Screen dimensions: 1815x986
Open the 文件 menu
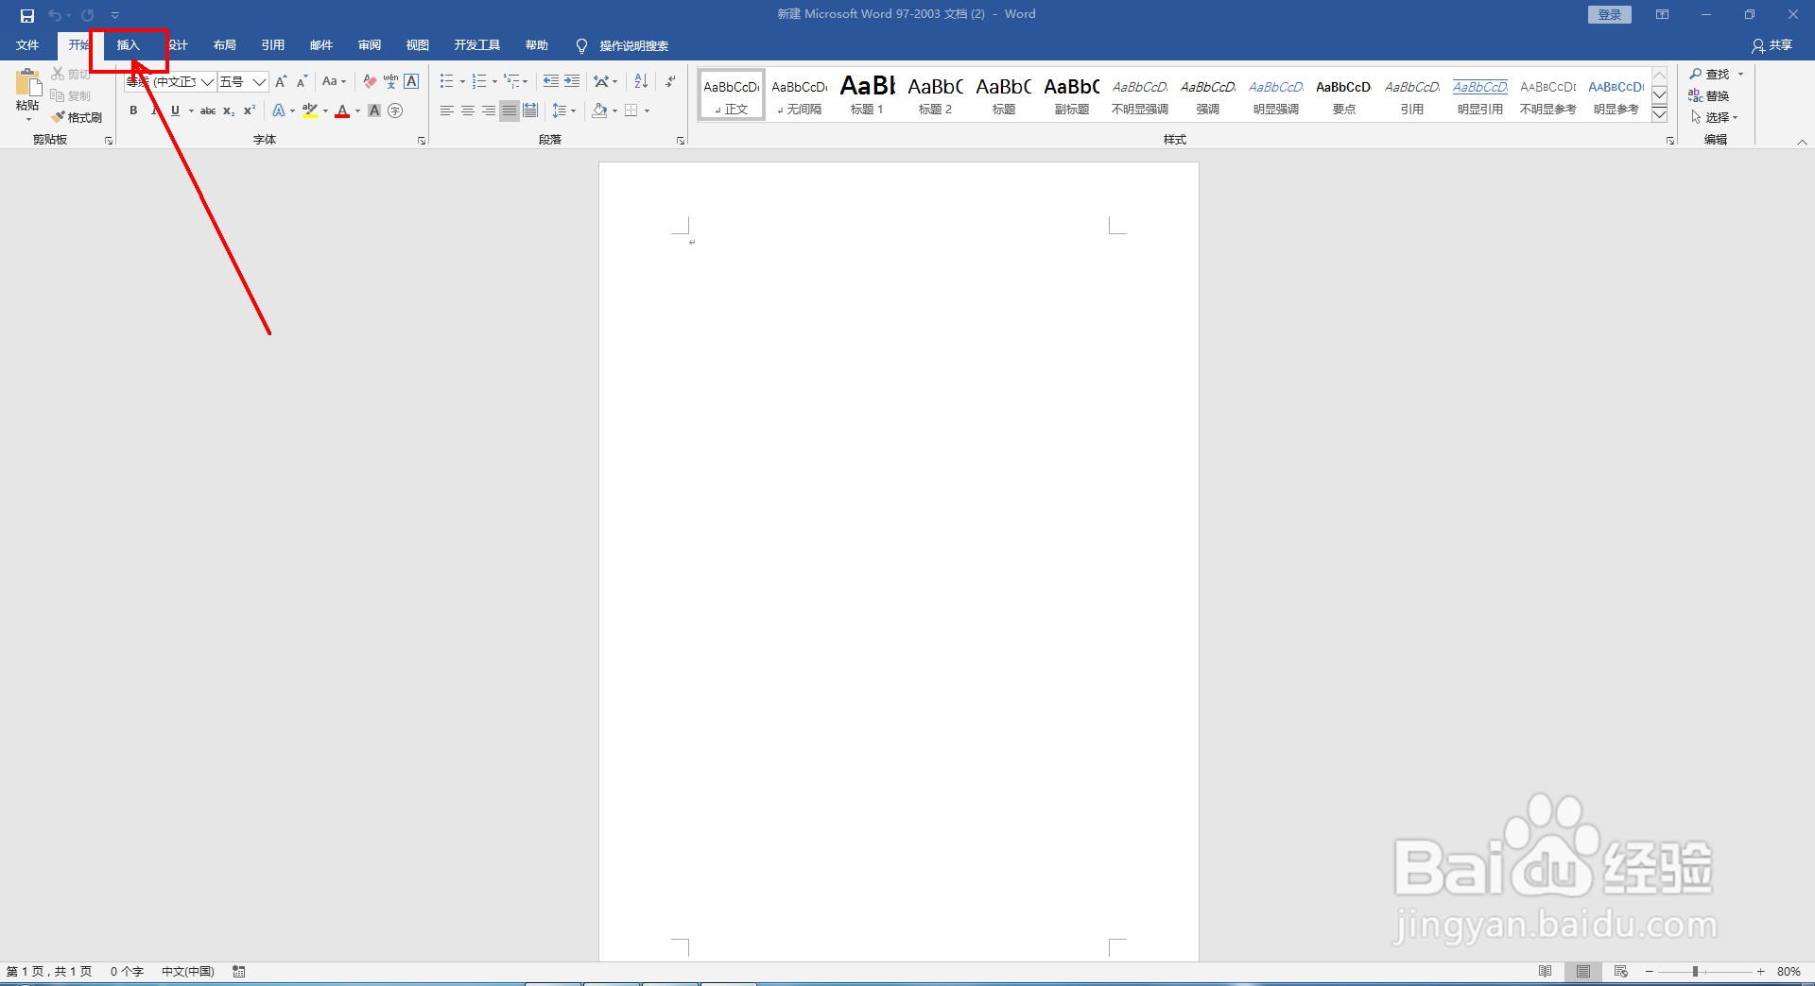tap(27, 44)
